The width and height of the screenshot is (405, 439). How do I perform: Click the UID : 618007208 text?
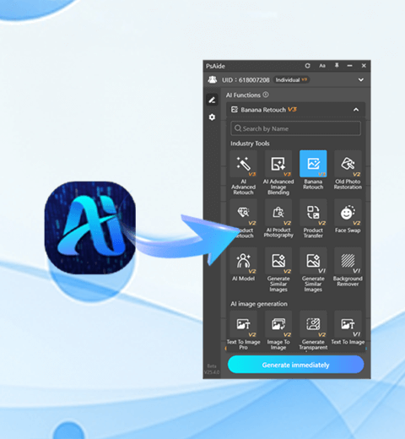[246, 80]
